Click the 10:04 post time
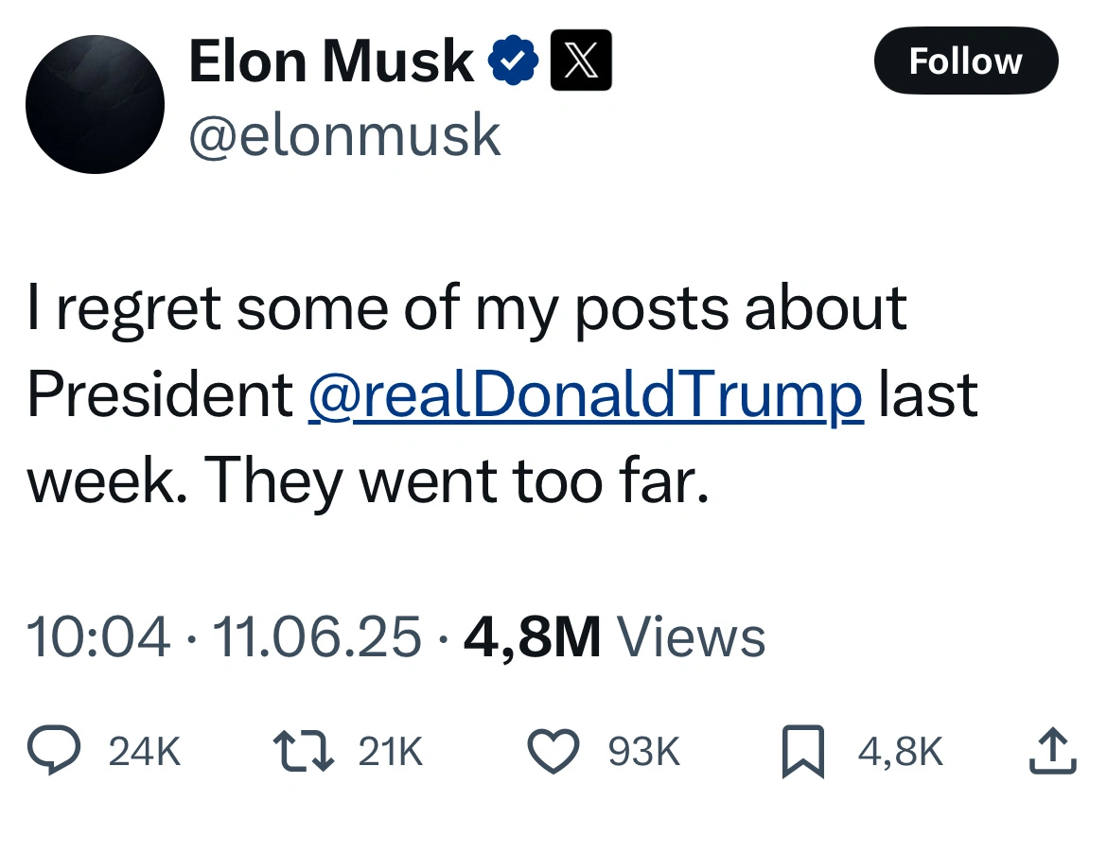The image size is (1107, 853). [99, 636]
